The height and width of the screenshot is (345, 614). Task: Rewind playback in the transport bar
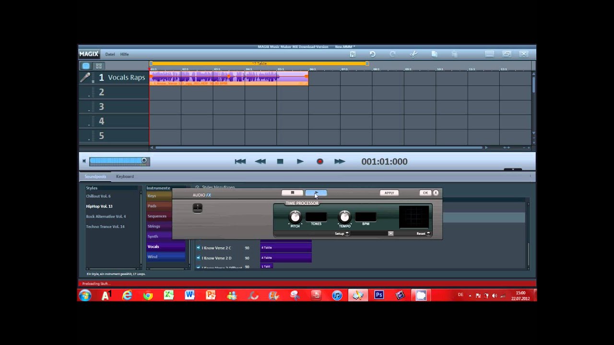tap(260, 161)
